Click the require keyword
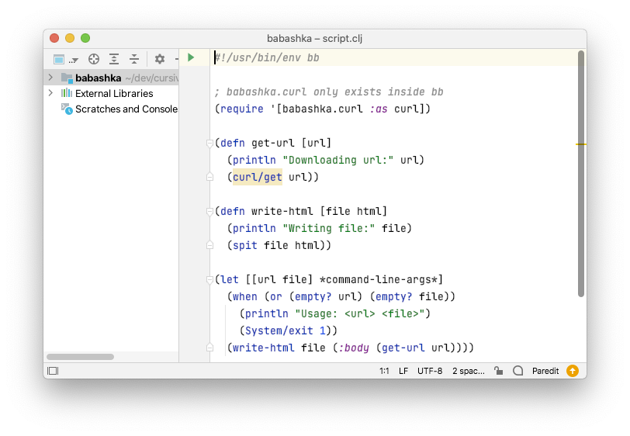The height and width of the screenshot is (436, 630). coord(242,109)
